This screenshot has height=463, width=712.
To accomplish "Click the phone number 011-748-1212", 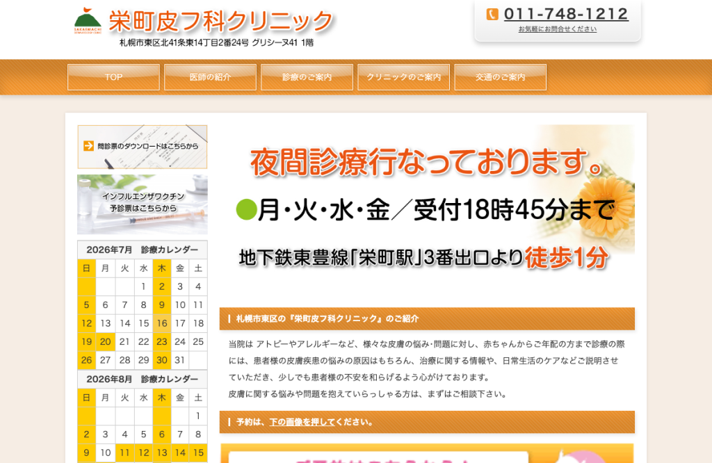I will pos(566,14).
